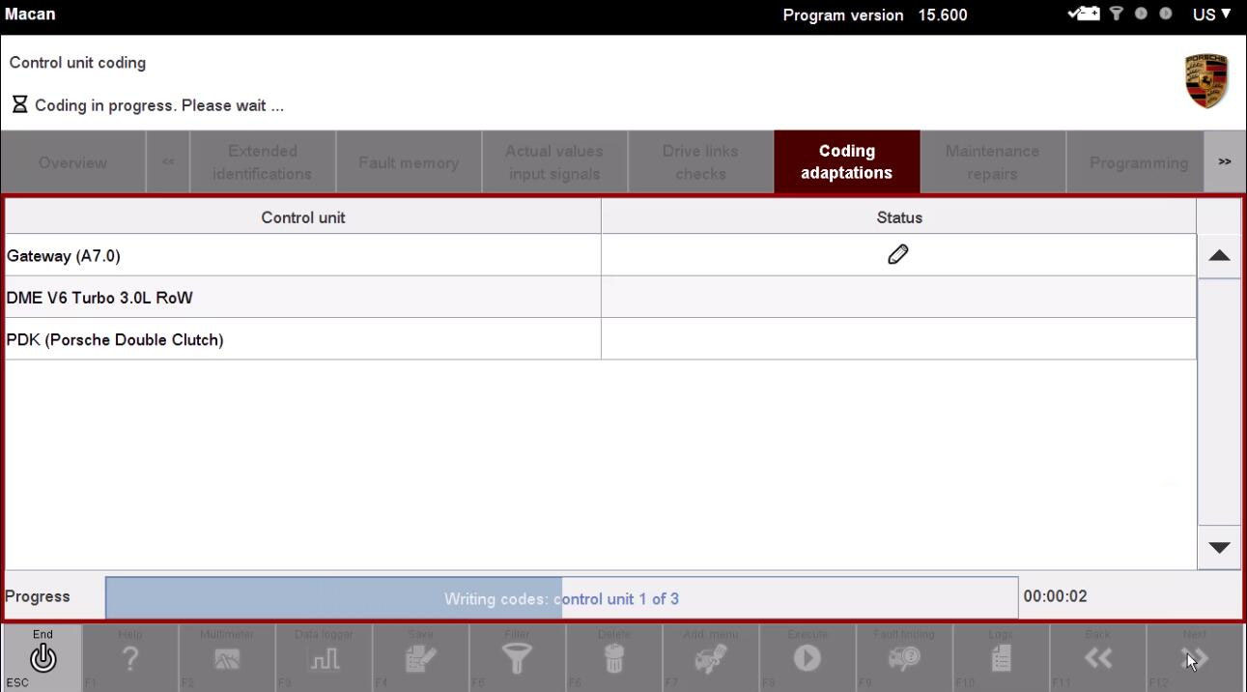This screenshot has height=692, width=1247.
Task: Open the Drive links checks tab
Action: [x=700, y=162]
